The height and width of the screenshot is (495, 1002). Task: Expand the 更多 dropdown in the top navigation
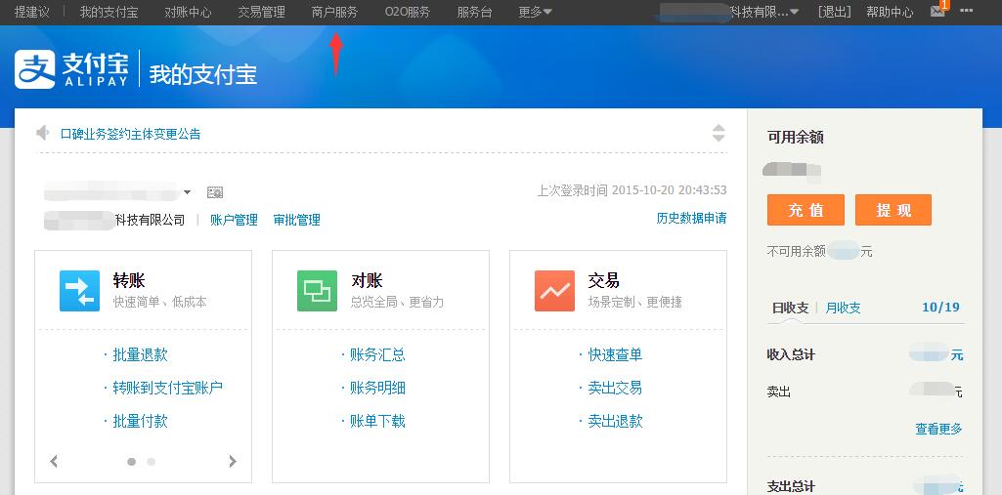point(534,12)
